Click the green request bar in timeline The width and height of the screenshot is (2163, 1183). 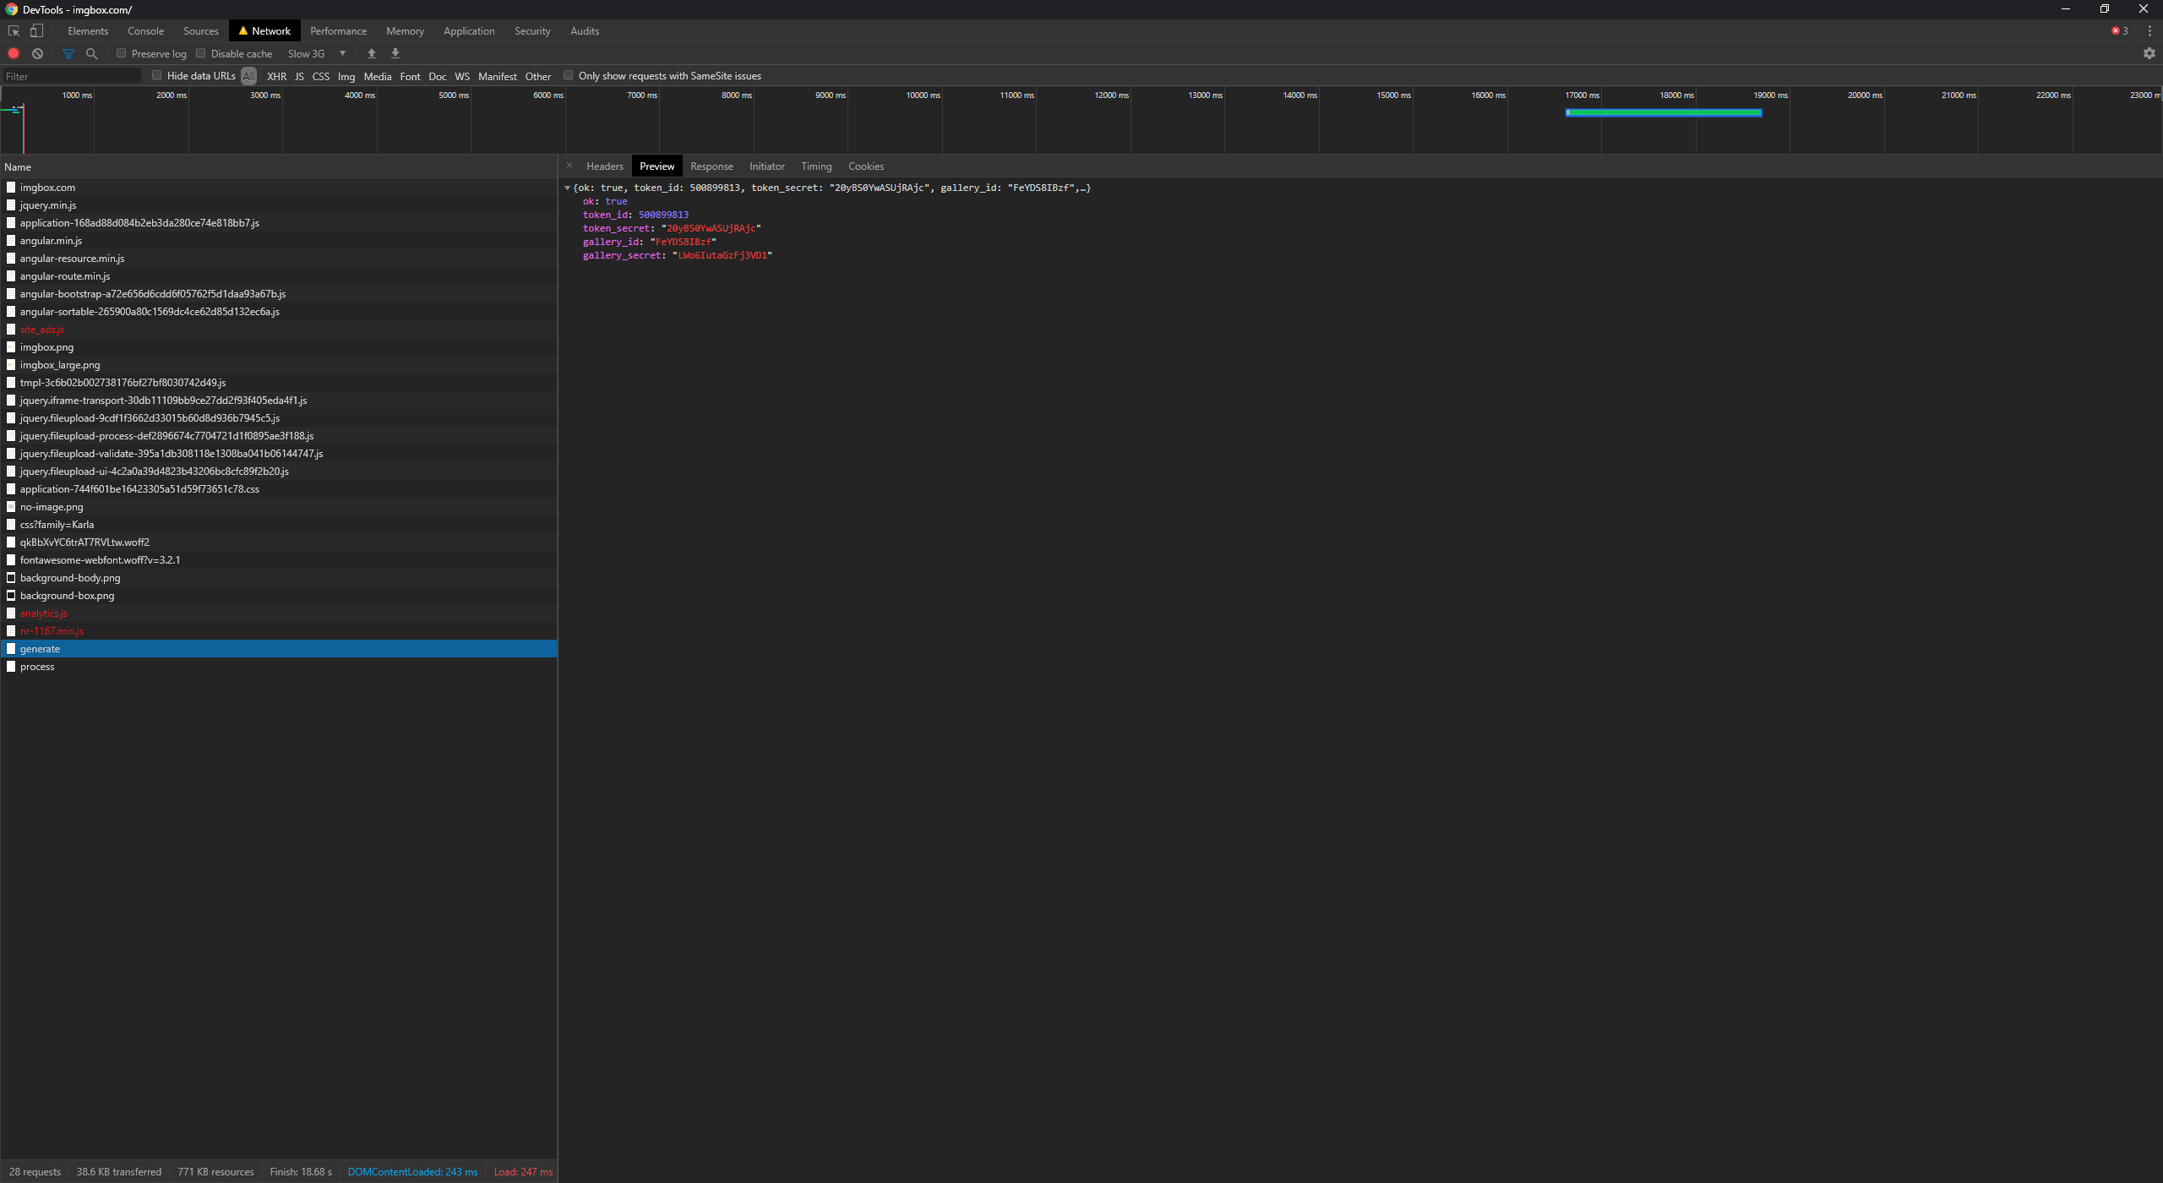click(x=1664, y=112)
